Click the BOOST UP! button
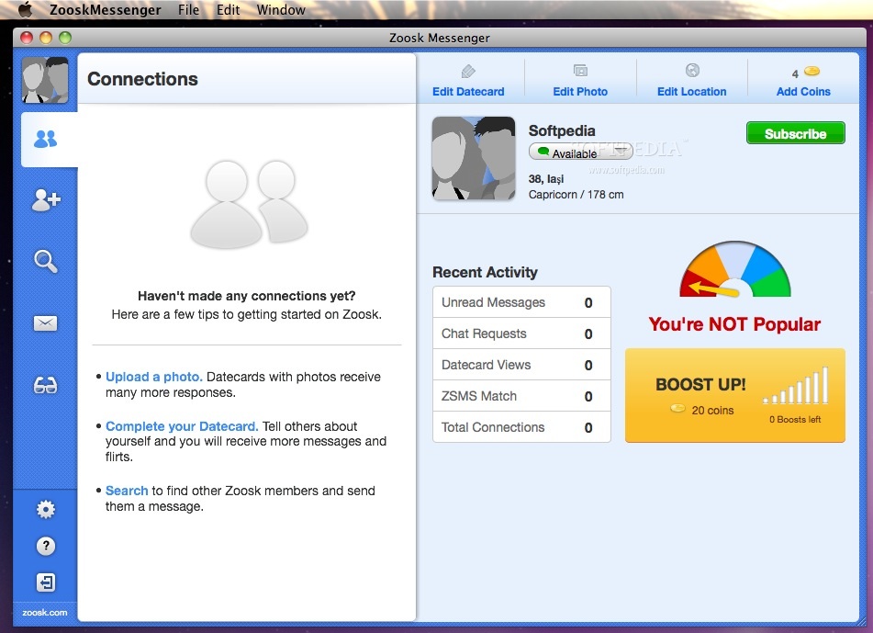Image resolution: width=873 pixels, height=633 pixels. 735,396
